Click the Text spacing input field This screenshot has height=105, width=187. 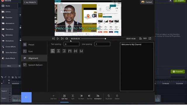71,44
